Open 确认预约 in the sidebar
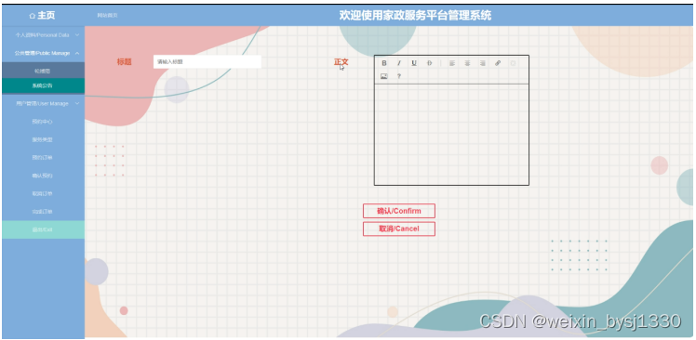 [43, 176]
